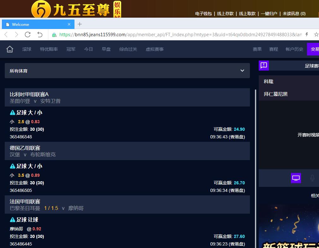Click the bet number 365486445
This screenshot has width=319, height=248.
[21, 244]
